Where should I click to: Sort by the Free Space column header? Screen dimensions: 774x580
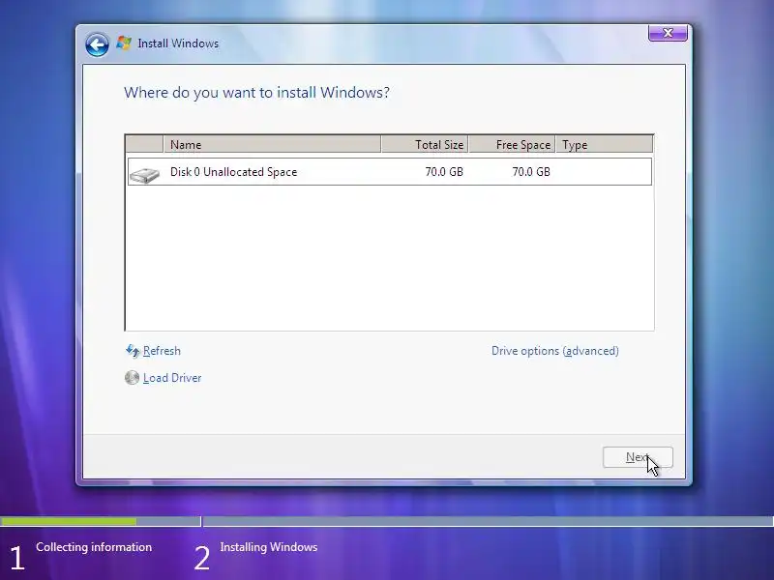coord(512,144)
